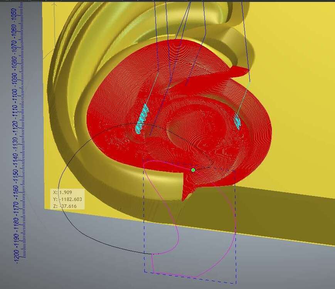The image size is (335, 289).
Task: Click the -1050 mark on the vertical ruler
Action: point(14,16)
